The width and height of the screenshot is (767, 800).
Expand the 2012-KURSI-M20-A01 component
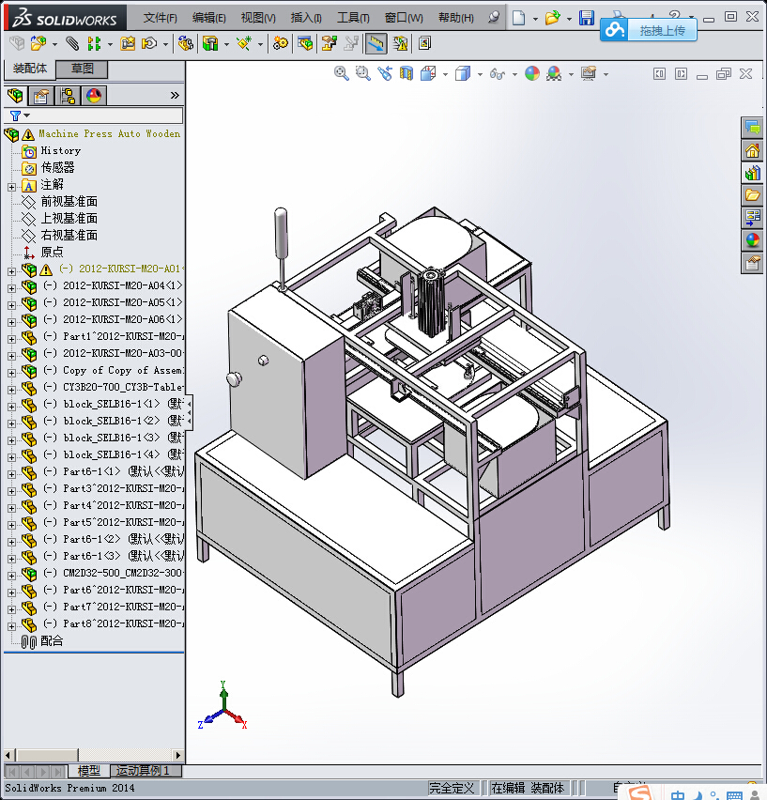[11, 271]
